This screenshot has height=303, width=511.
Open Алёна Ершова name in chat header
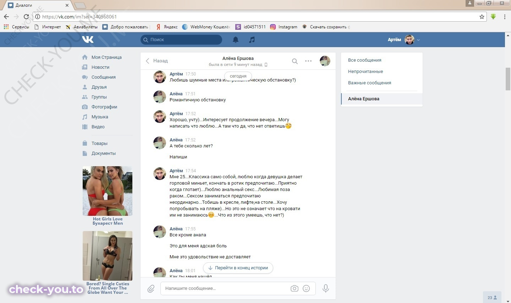[x=238, y=58]
